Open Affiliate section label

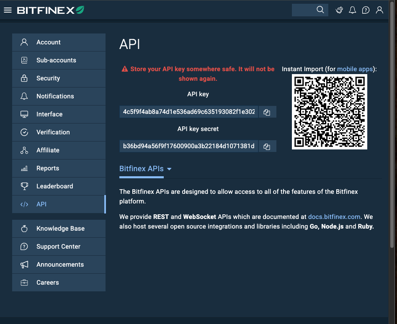[48, 150]
